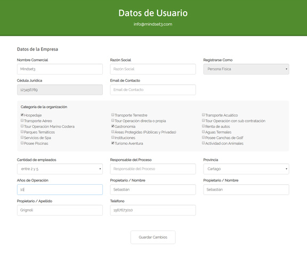Image resolution: width=307 pixels, height=256 pixels.
Task: Expand Cantidad de empleados dropdown
Action: pyautogui.click(x=60, y=169)
